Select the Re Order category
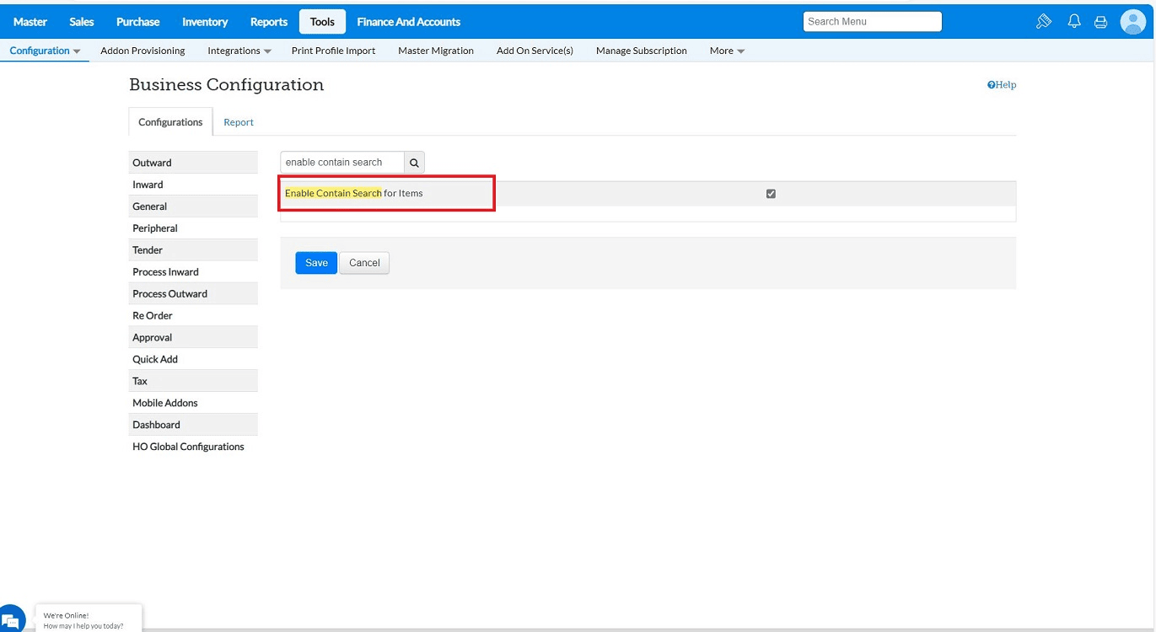This screenshot has height=632, width=1156. (x=193, y=316)
